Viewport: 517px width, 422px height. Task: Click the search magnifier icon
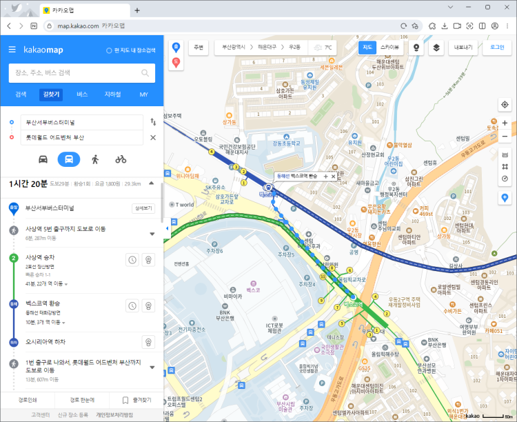pos(145,73)
